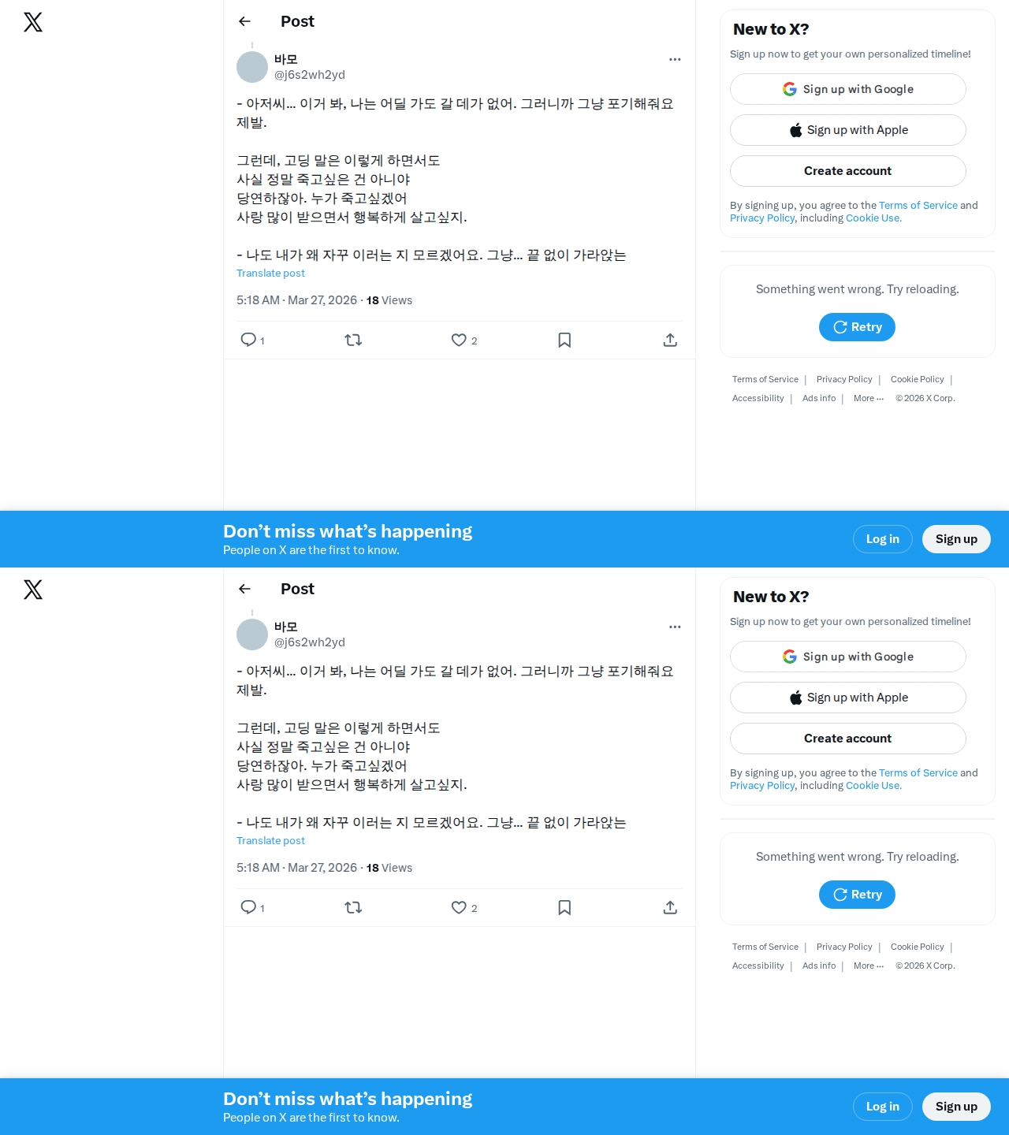Expand the More link in upper footer
Viewport: 1009px width, 1135px height.
[869, 398]
